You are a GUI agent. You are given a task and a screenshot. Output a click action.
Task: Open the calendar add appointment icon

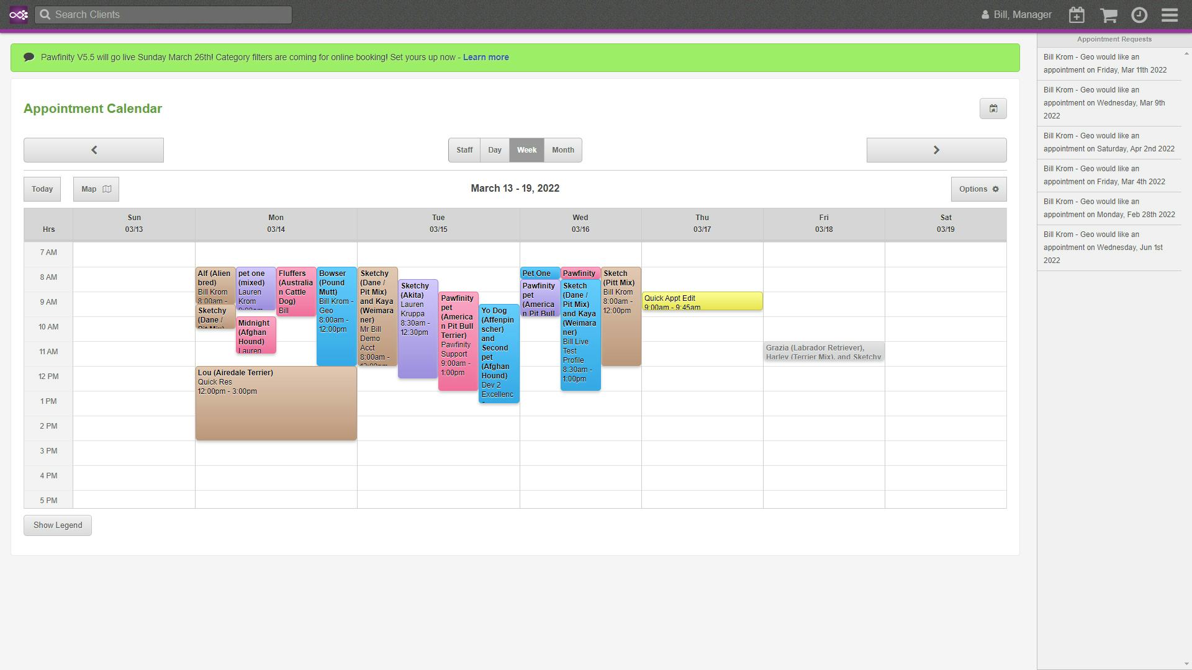pos(1077,15)
